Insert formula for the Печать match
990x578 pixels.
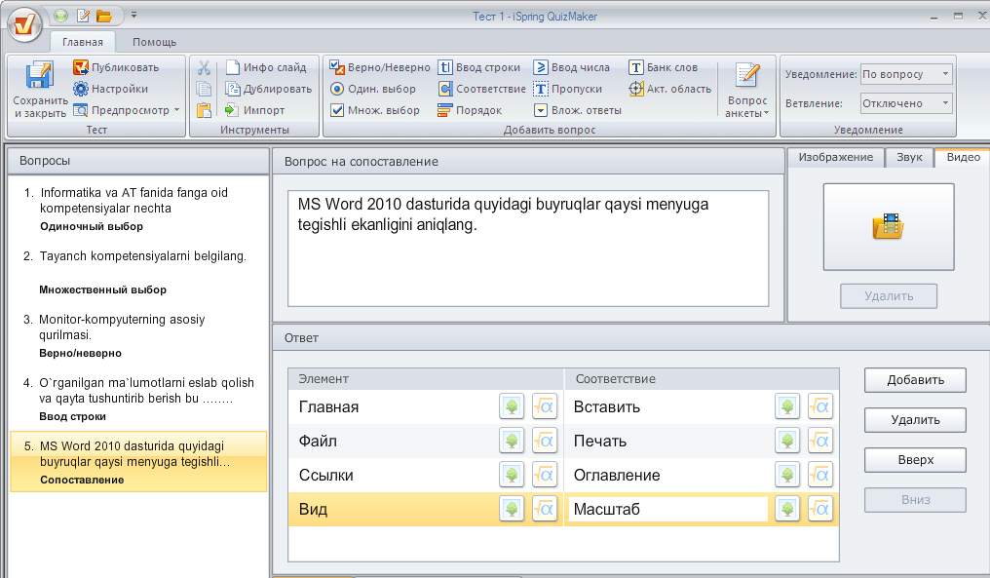click(820, 441)
